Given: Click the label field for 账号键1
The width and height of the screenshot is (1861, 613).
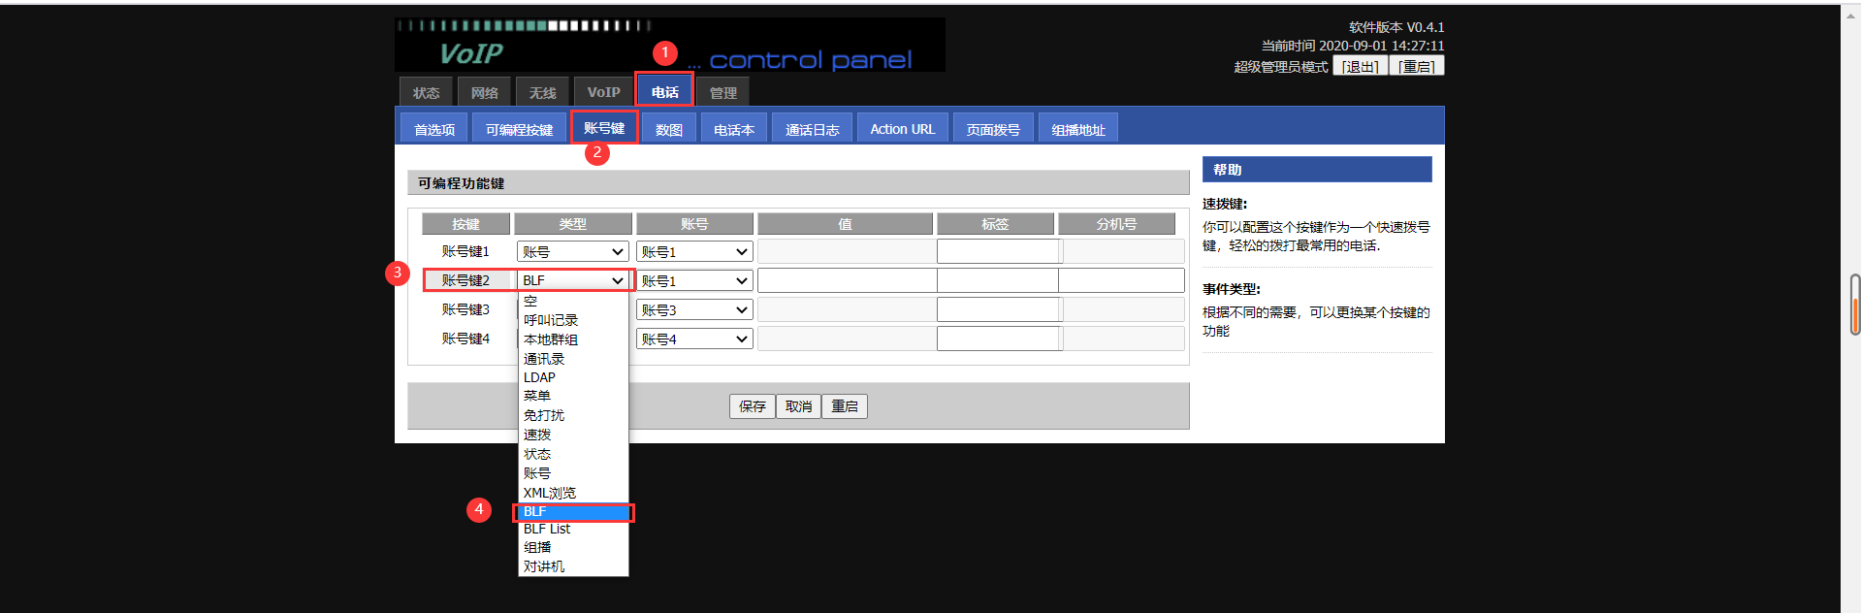Looking at the screenshot, I should point(998,252).
